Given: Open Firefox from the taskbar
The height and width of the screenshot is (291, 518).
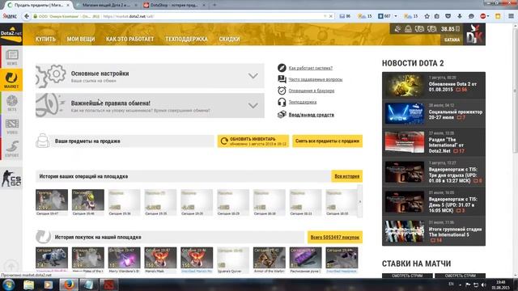Looking at the screenshot, I should (68, 285).
